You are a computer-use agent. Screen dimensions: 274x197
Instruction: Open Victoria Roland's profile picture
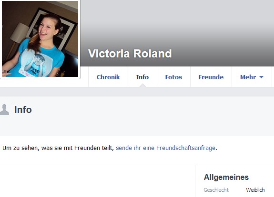40,38
